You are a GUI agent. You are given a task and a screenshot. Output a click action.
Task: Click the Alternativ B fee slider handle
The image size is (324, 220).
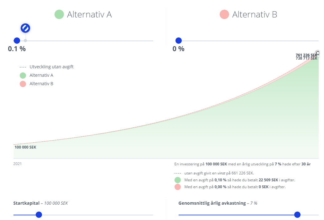[x=179, y=41]
